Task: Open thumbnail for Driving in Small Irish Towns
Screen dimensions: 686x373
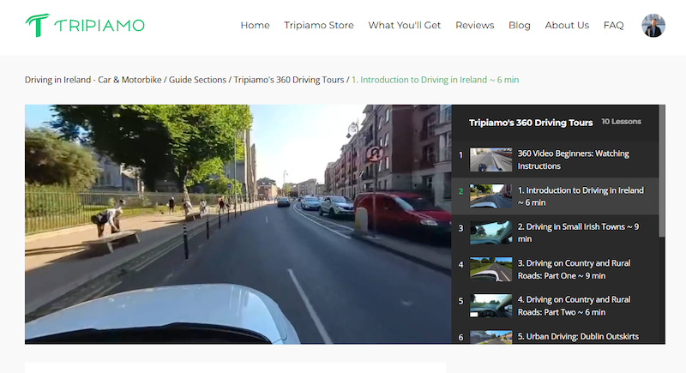Action: (x=490, y=232)
